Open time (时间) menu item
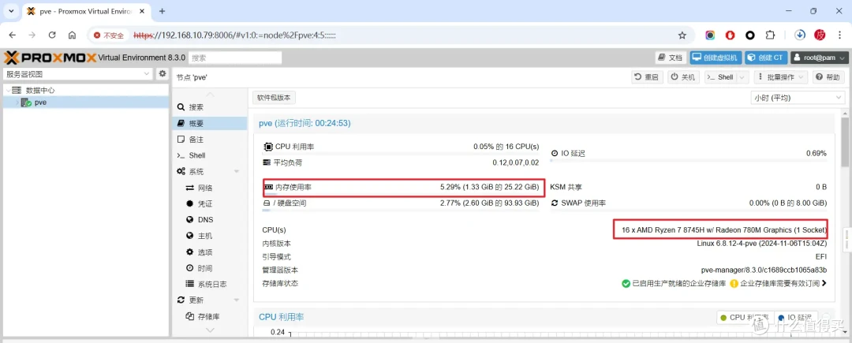The height and width of the screenshot is (343, 852). click(210, 268)
